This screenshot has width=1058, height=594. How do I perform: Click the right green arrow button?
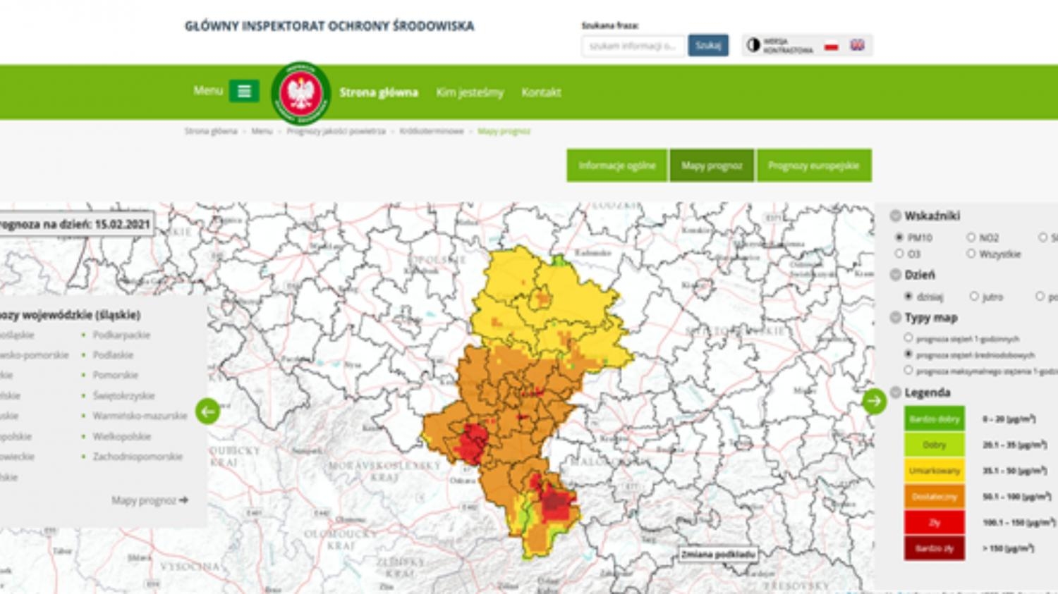874,401
